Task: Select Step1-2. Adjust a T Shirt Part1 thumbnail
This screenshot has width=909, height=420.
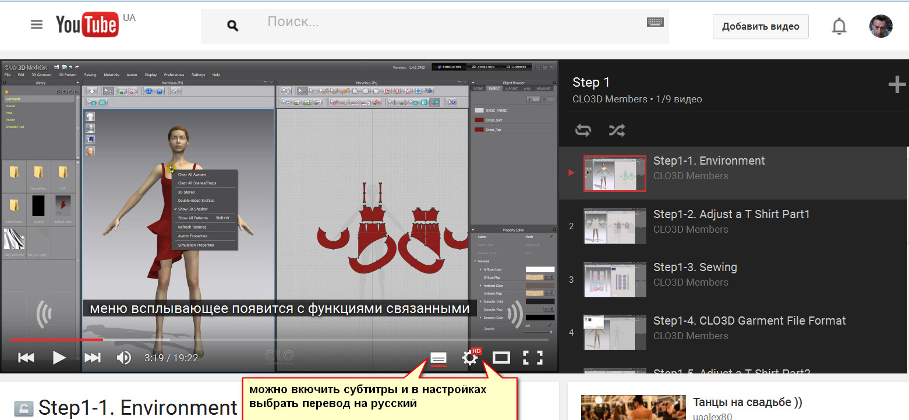Action: pyautogui.click(x=614, y=226)
